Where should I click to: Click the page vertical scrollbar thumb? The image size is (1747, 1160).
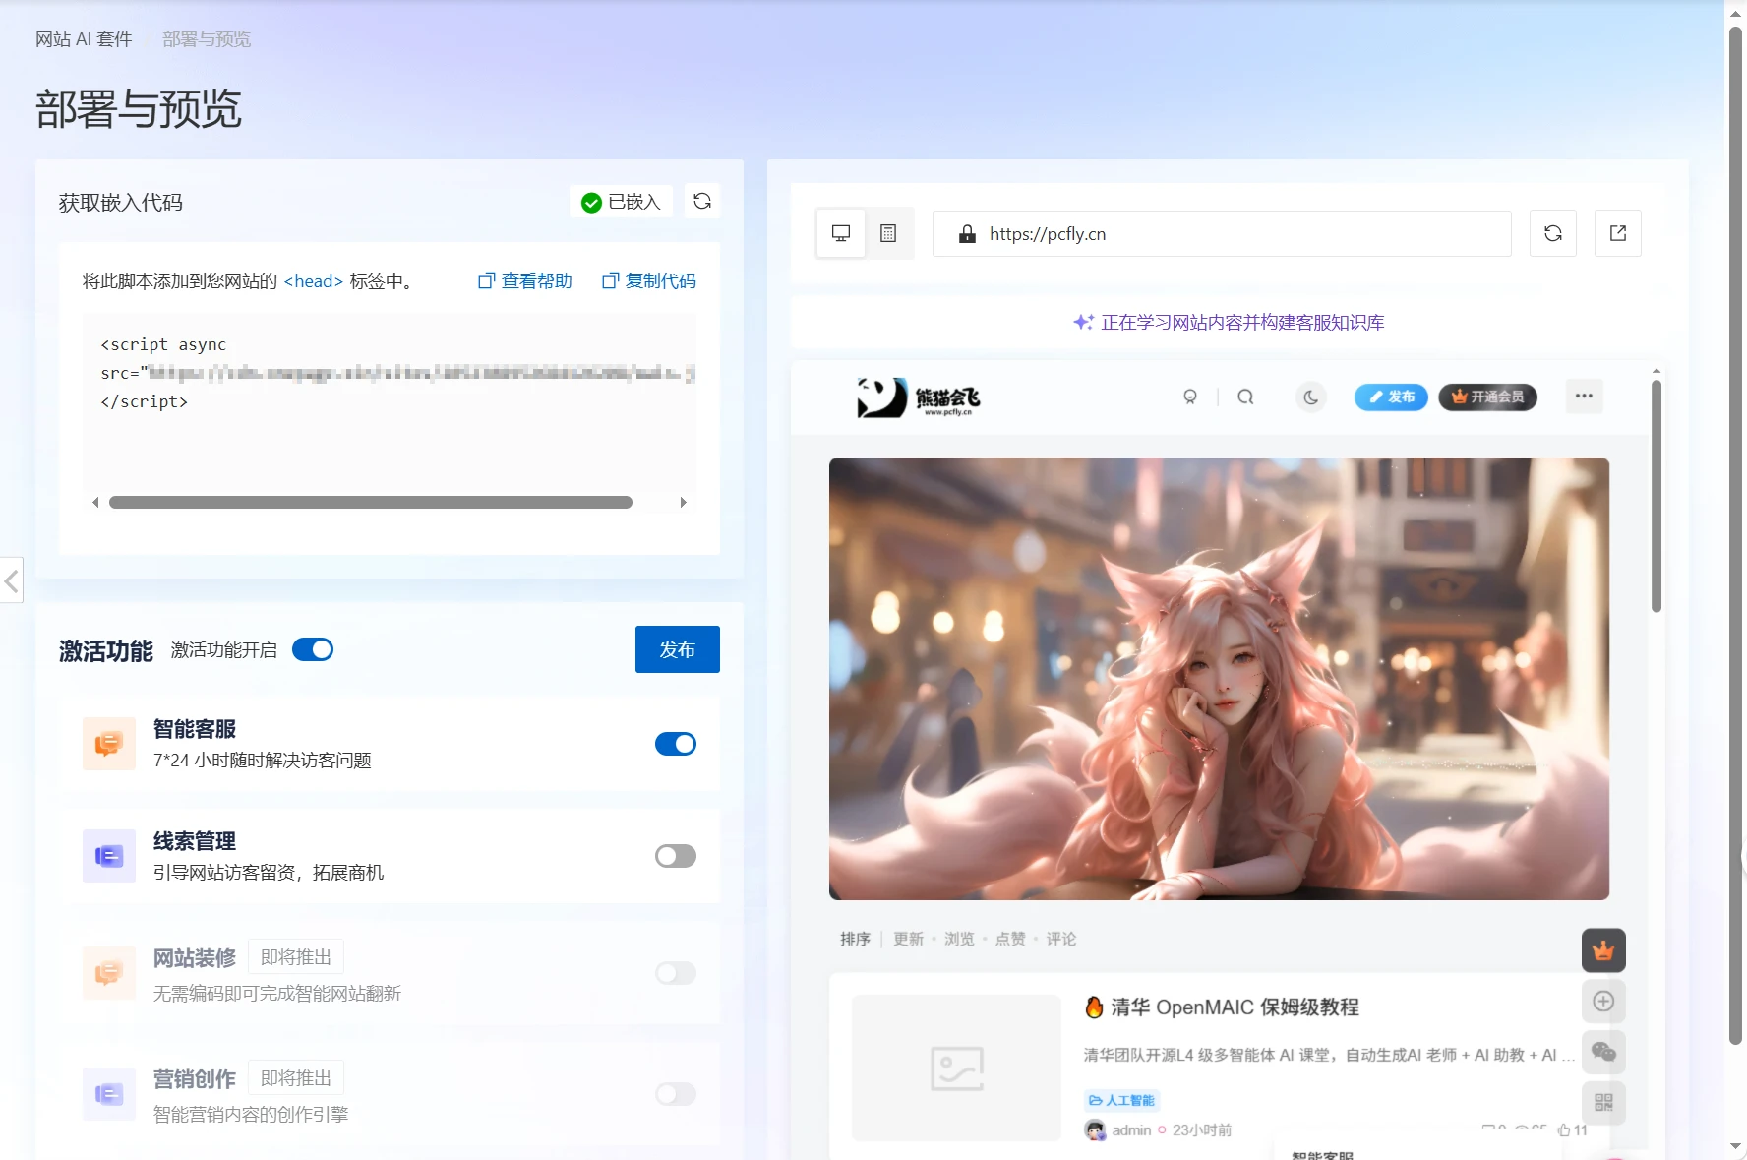[x=1736, y=536]
